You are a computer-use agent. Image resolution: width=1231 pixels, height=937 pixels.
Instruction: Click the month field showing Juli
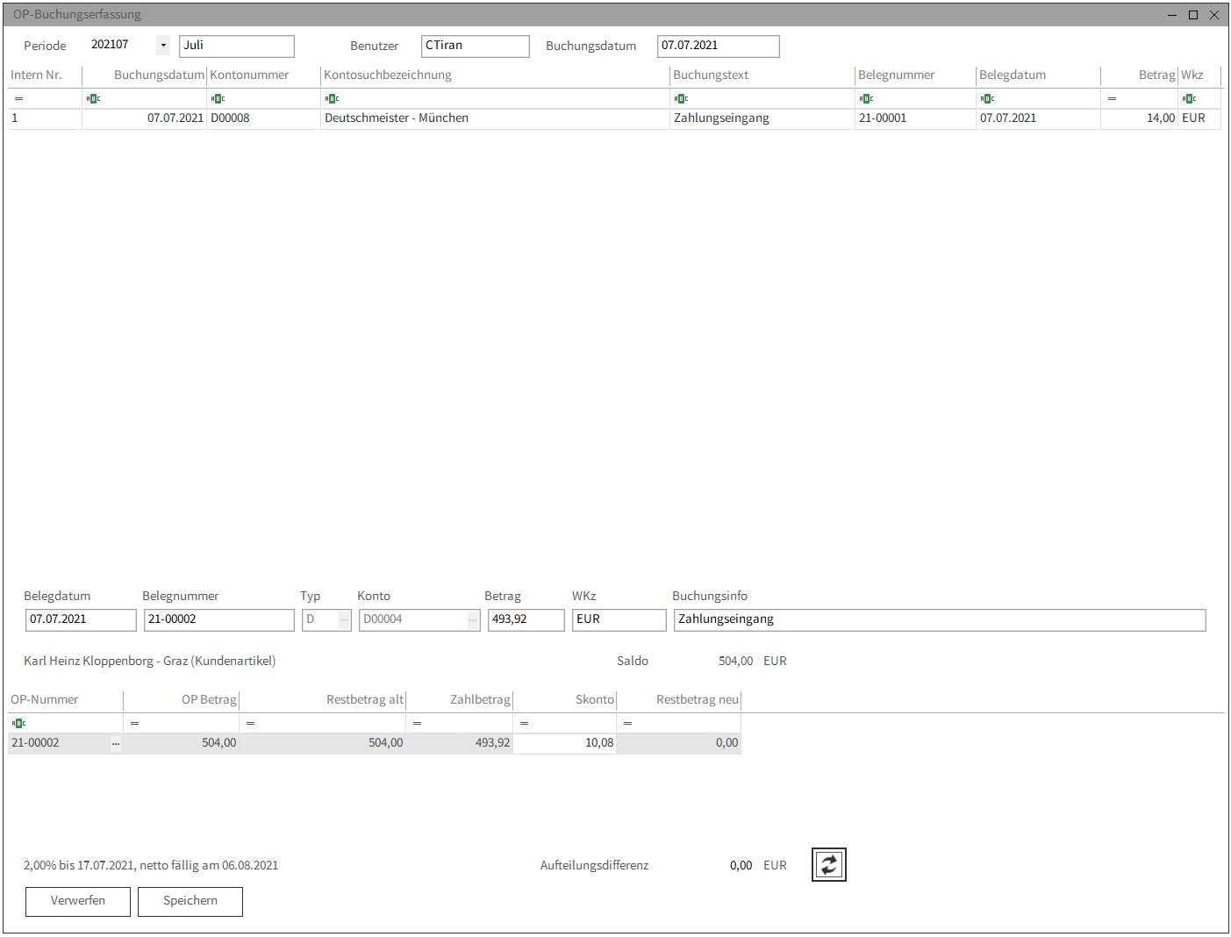click(x=237, y=46)
